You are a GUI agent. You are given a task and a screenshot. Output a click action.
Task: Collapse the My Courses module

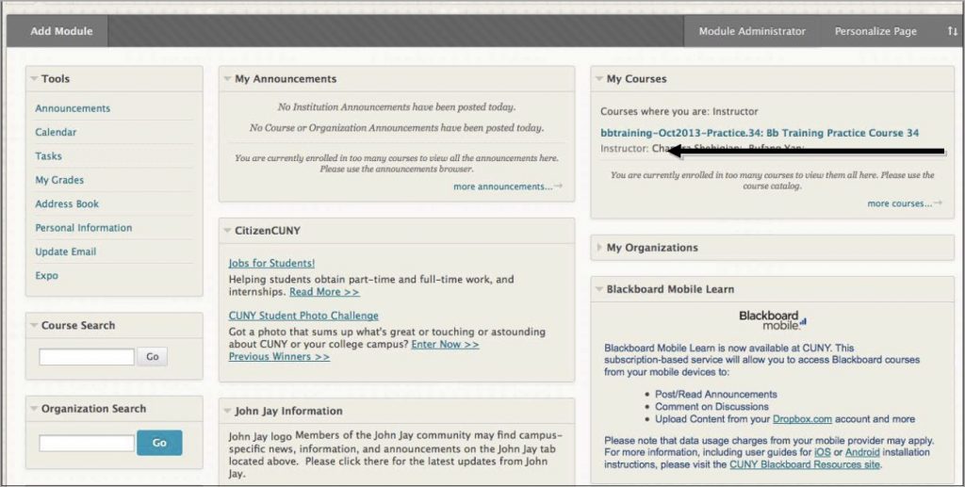coord(599,79)
